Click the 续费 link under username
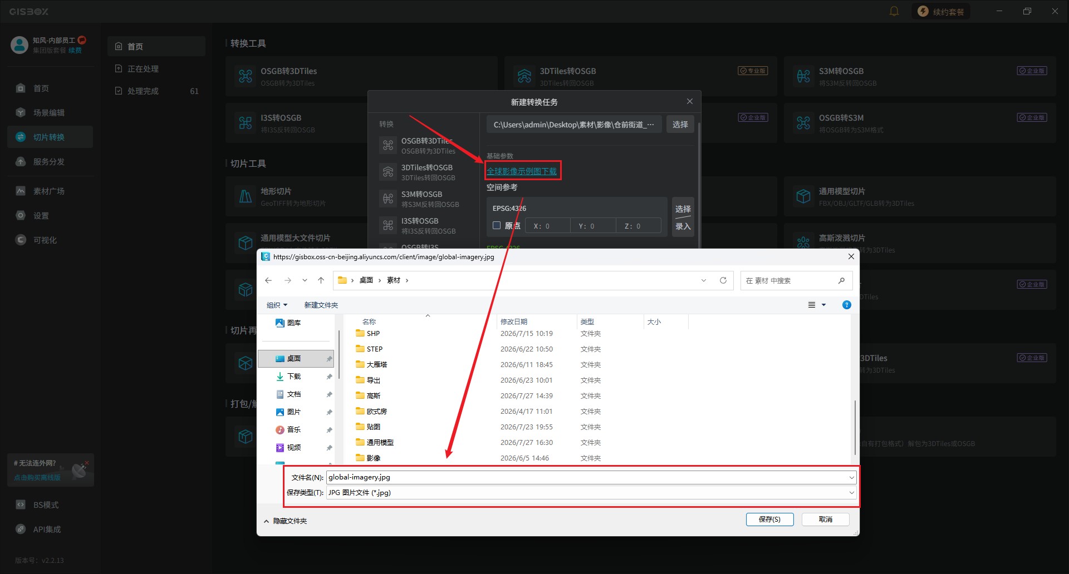 click(x=75, y=51)
